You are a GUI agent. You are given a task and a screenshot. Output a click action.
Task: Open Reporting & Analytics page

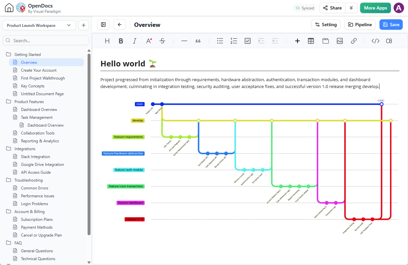coord(40,141)
